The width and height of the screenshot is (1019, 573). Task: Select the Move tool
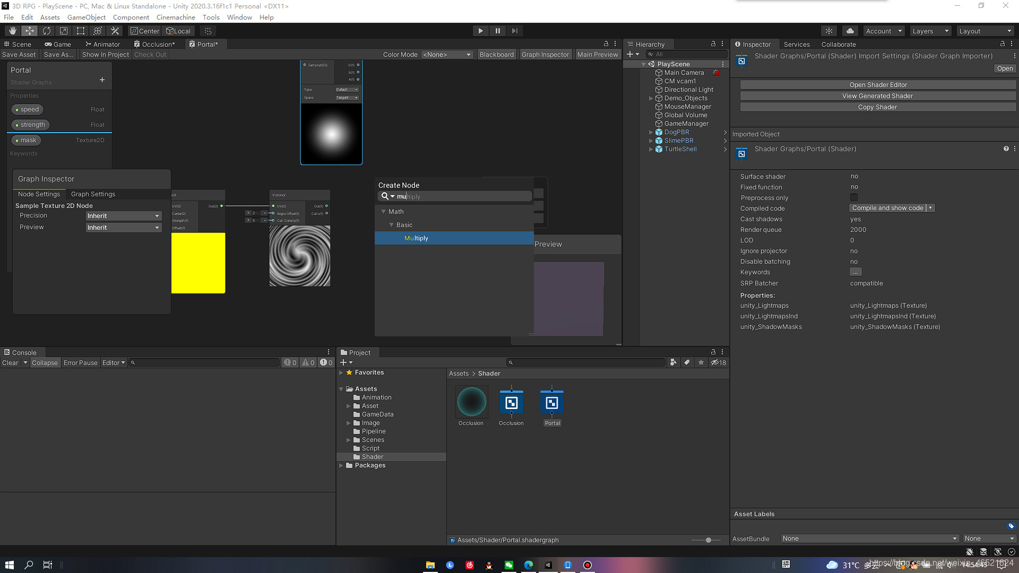[x=30, y=31]
